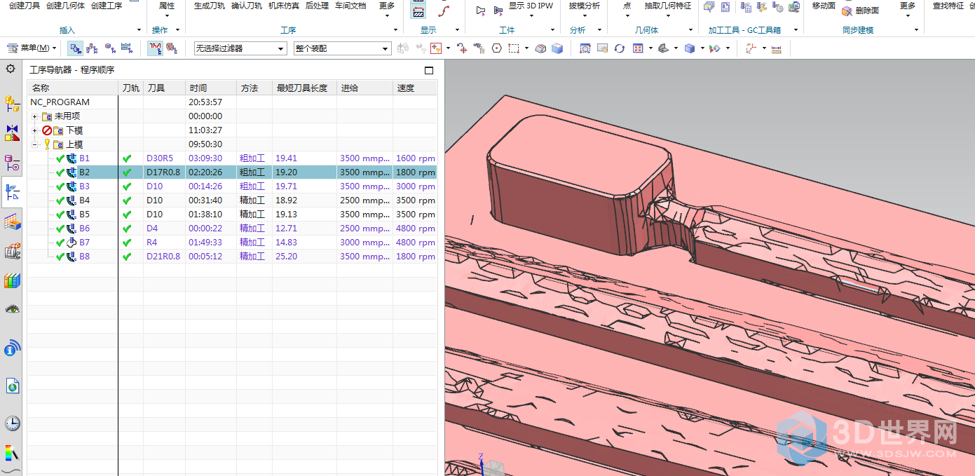975x476 pixels.
Task: Select the NC_PROGRAM root node
Action: click(x=60, y=102)
